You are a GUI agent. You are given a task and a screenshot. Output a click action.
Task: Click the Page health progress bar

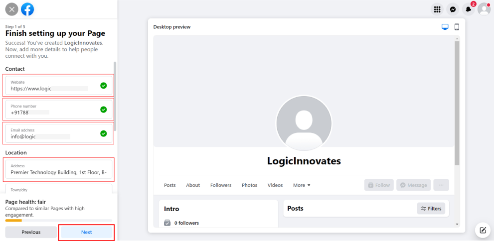[x=59, y=221]
